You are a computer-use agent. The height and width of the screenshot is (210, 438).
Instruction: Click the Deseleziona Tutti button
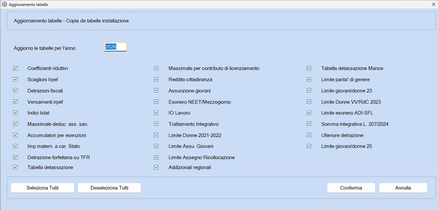click(109, 188)
